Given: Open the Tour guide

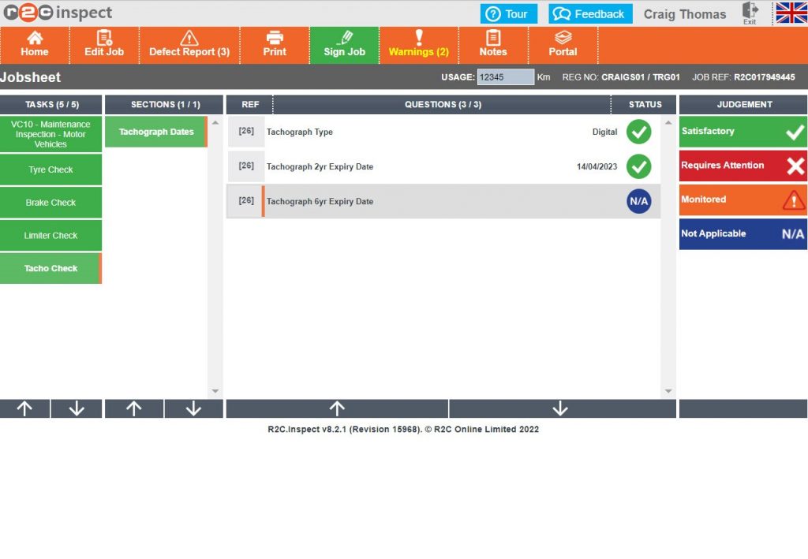Looking at the screenshot, I should coord(509,13).
